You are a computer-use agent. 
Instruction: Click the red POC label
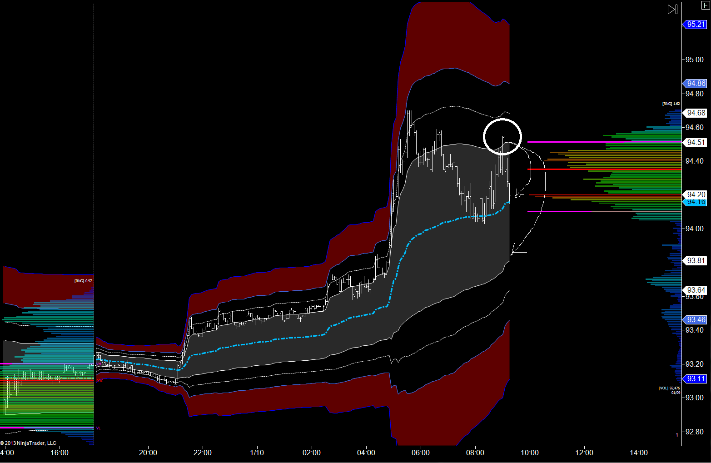point(100,381)
